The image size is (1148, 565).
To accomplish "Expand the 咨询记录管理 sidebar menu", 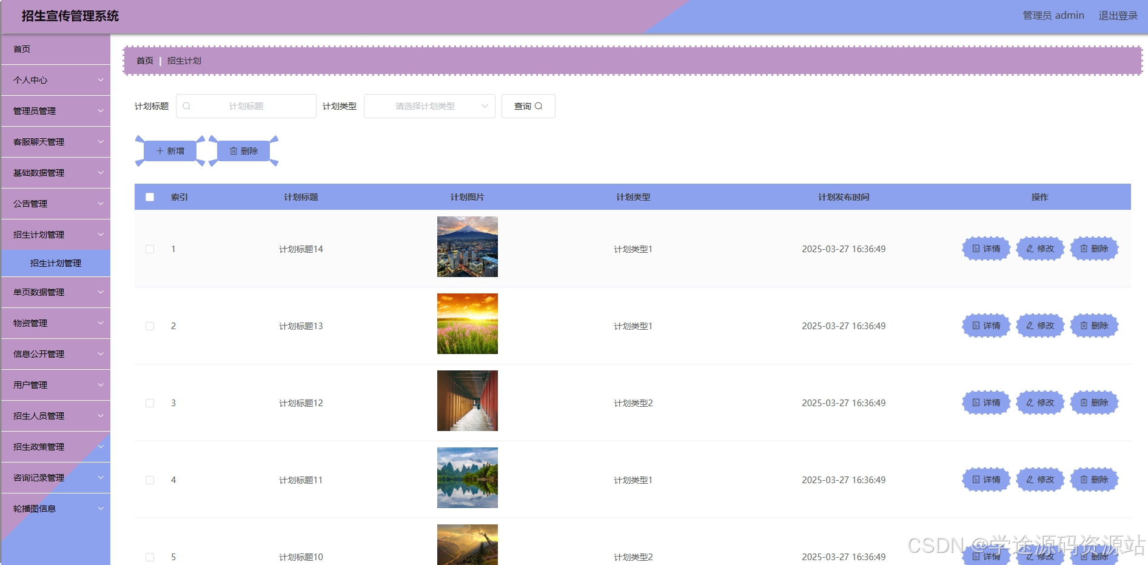I will click(x=56, y=478).
